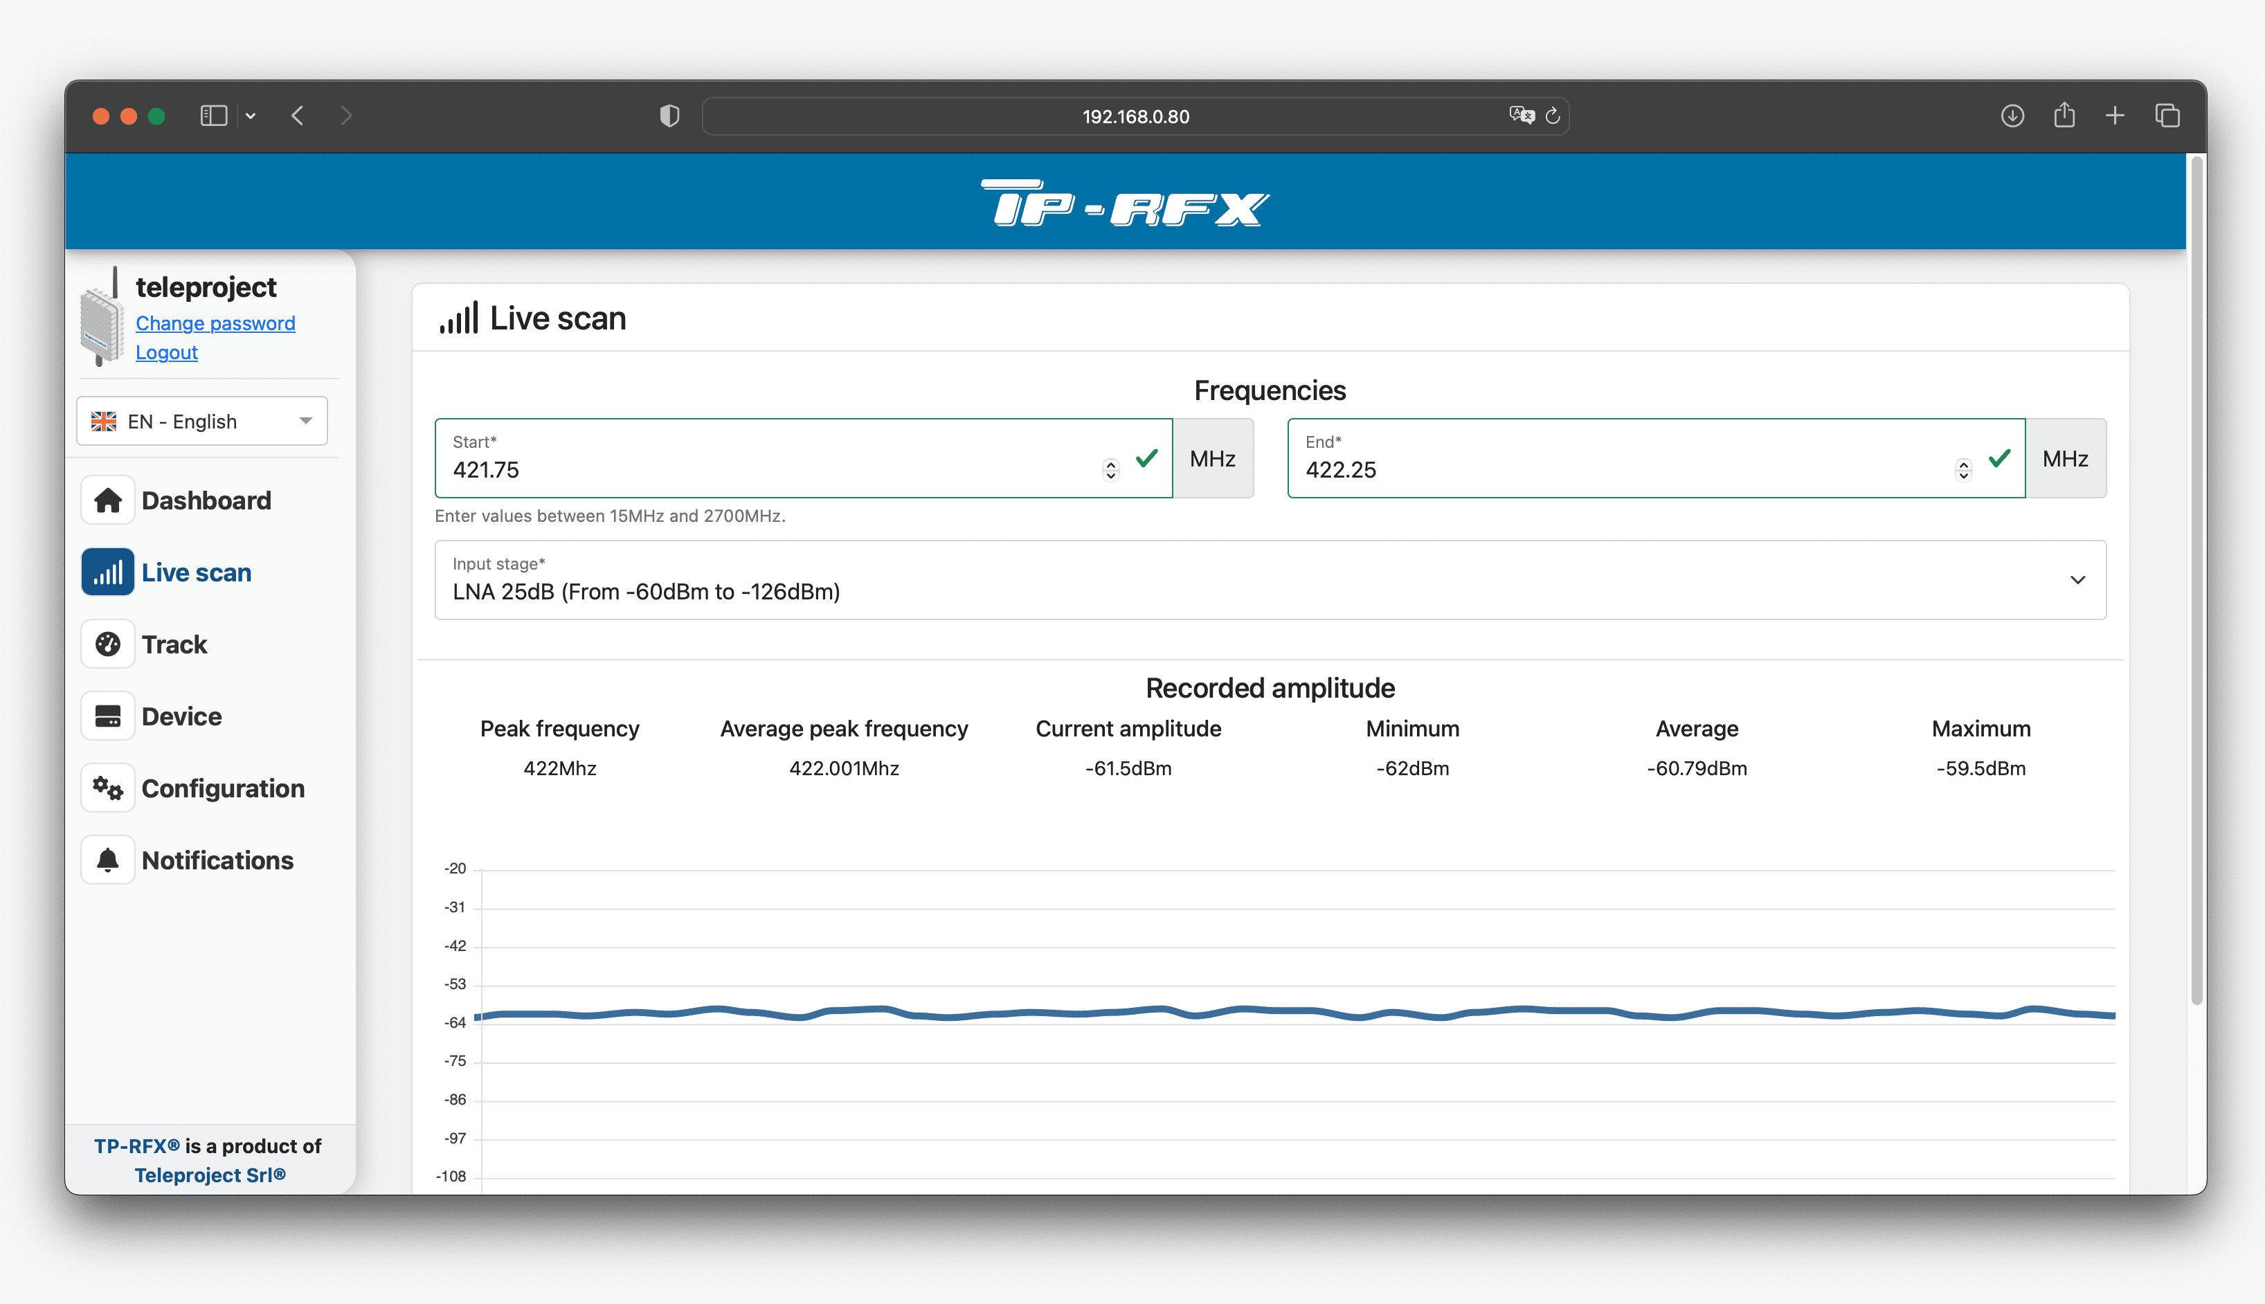This screenshot has width=2265, height=1304.
Task: Open the Track menu item
Action: (174, 644)
